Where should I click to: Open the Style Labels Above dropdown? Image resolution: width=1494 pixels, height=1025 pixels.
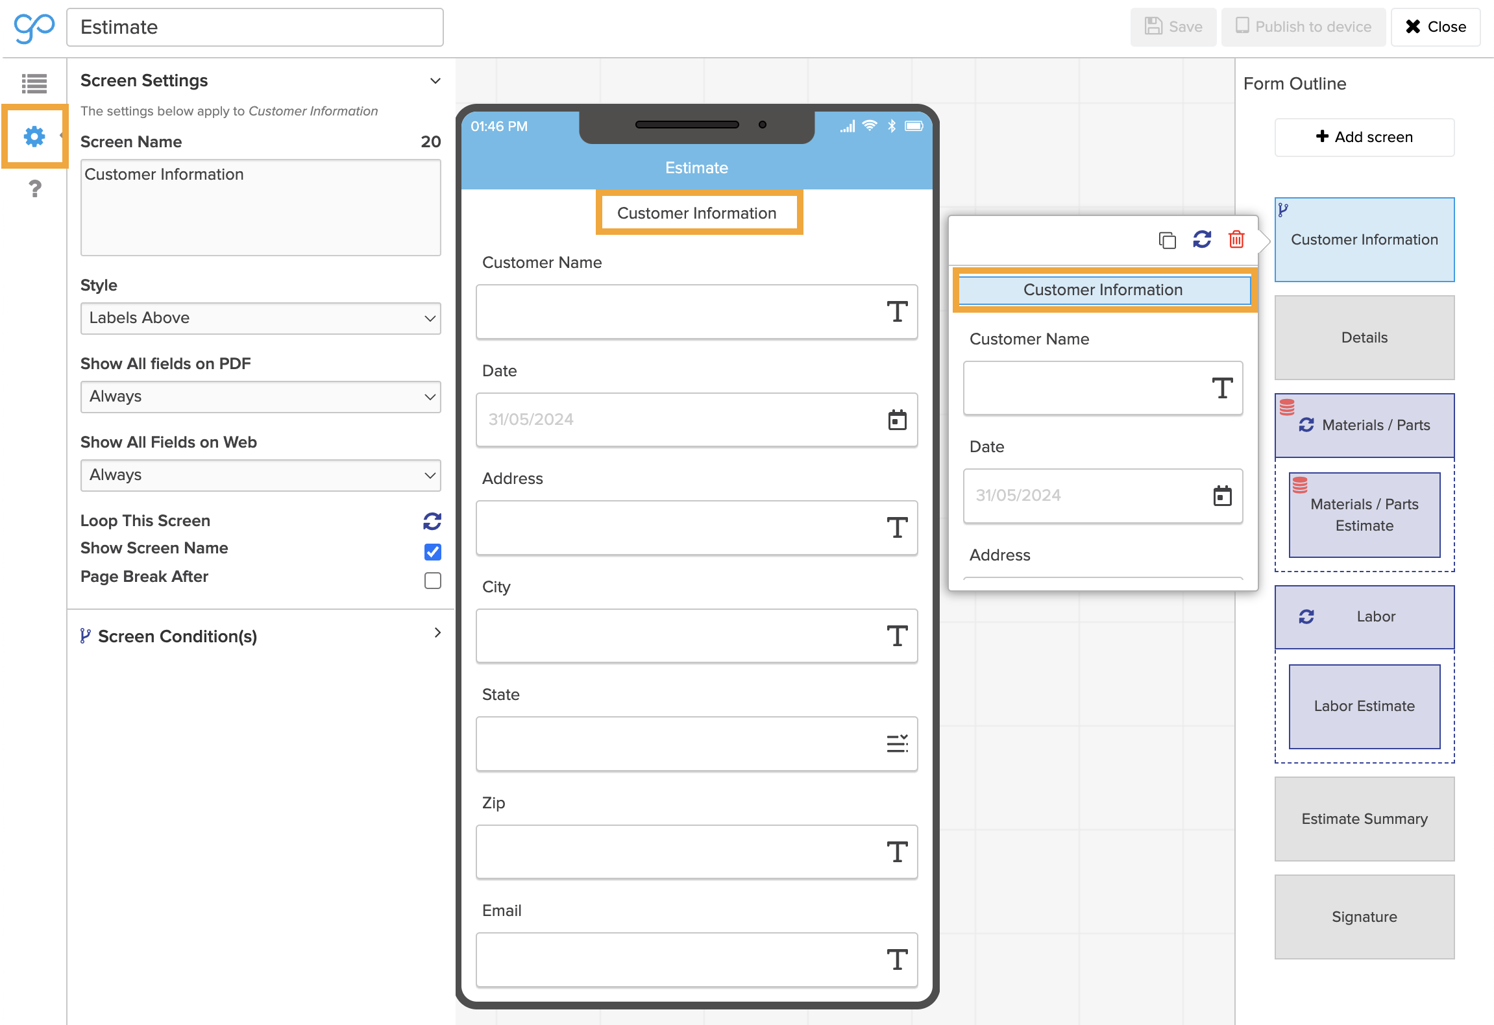click(x=260, y=318)
